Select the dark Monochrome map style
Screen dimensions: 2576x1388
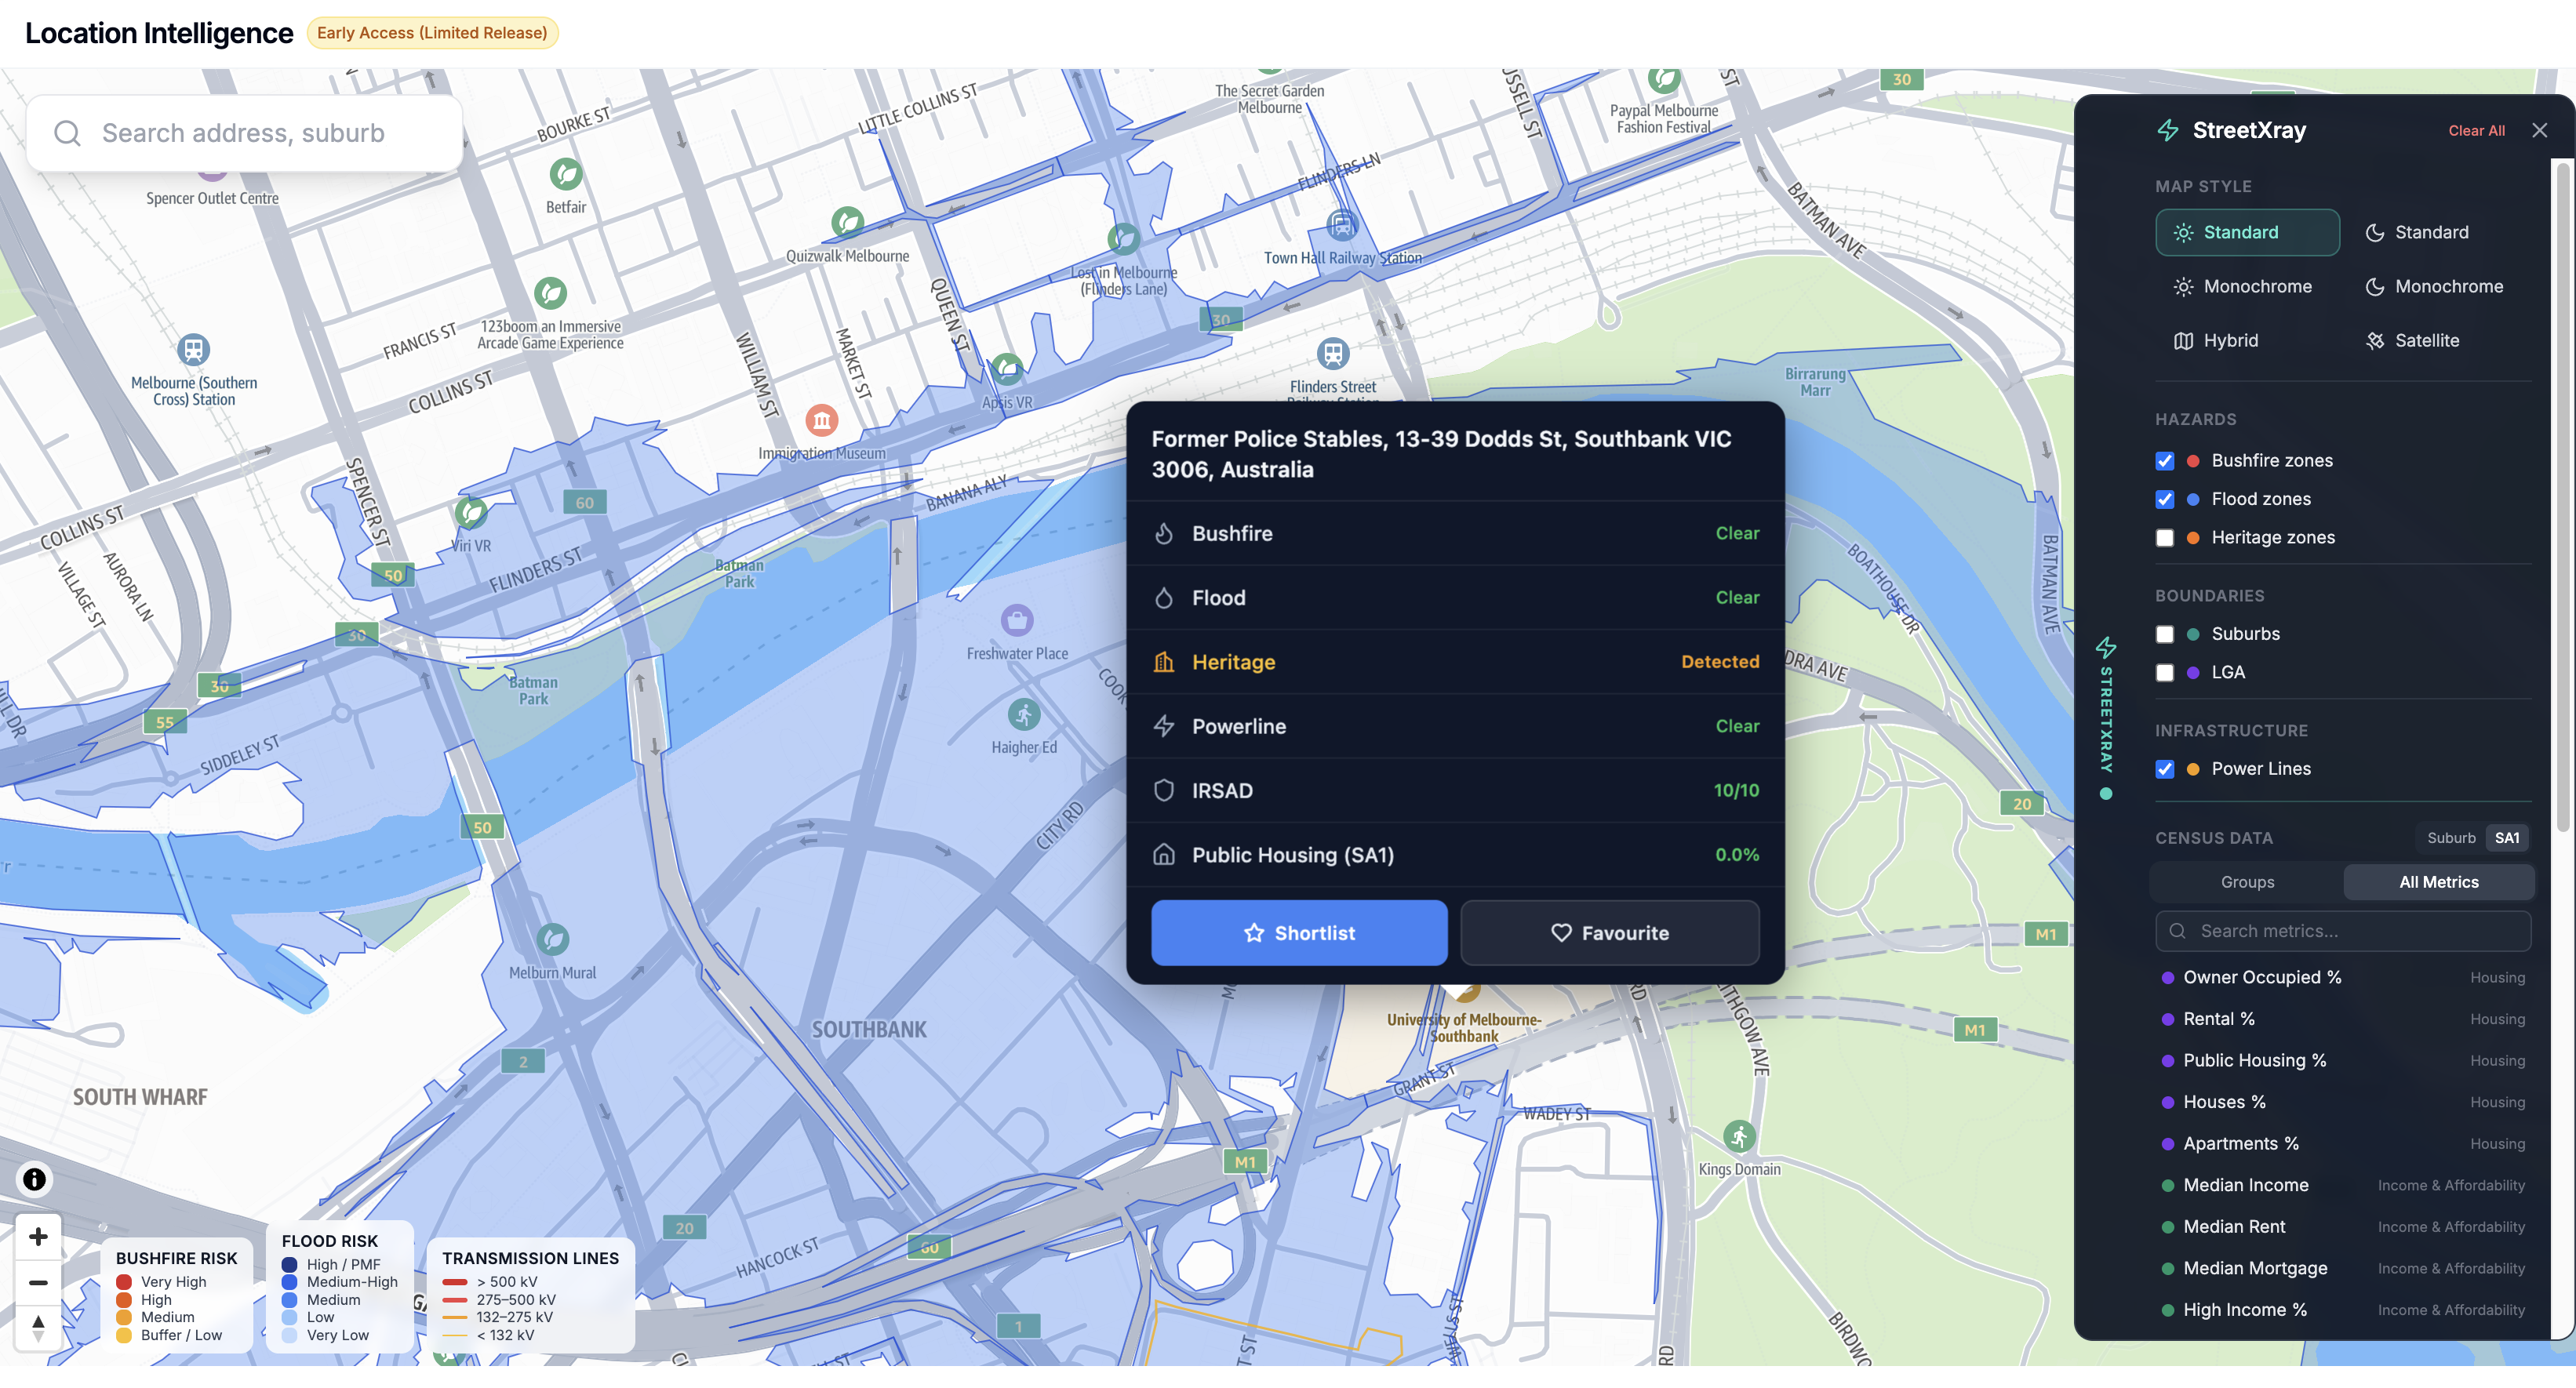click(x=2438, y=286)
